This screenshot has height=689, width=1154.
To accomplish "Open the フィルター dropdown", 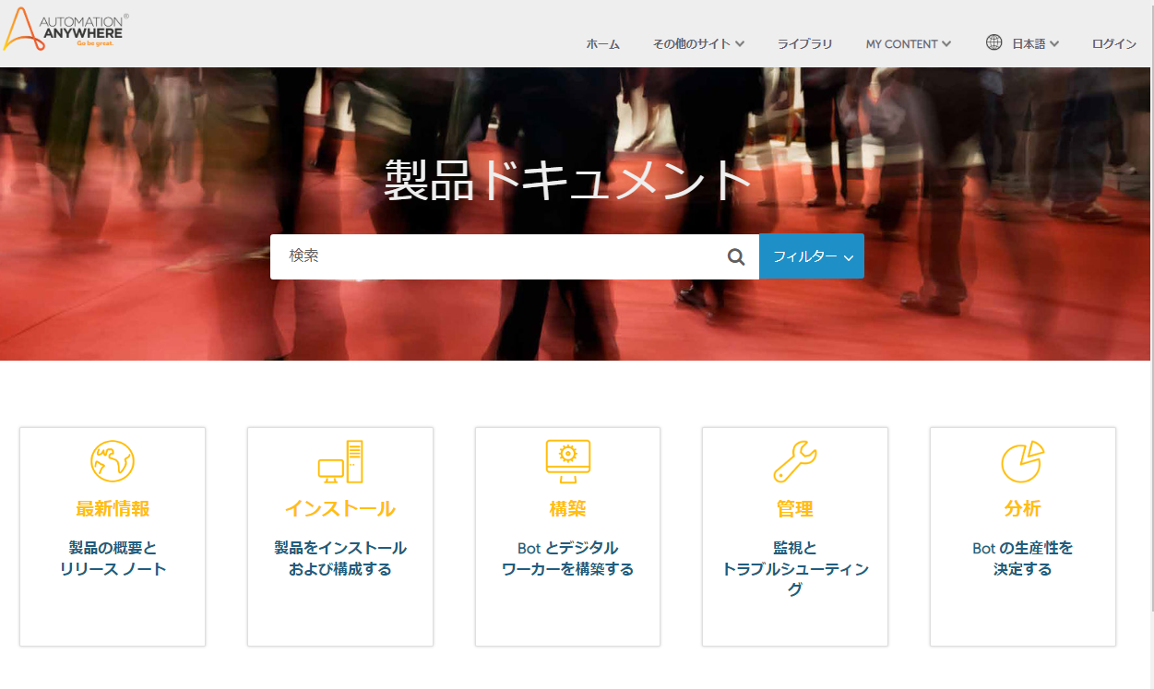I will pyautogui.click(x=812, y=256).
